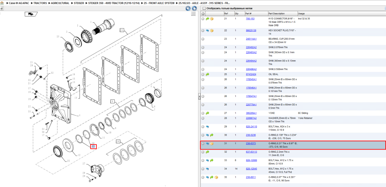Open part link 238-6373
Screen dimensions: 386x187
click(x=251, y=144)
